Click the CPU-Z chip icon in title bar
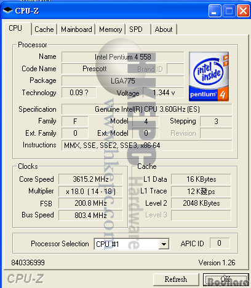The width and height of the screenshot is (251, 288). [x=7, y=10]
